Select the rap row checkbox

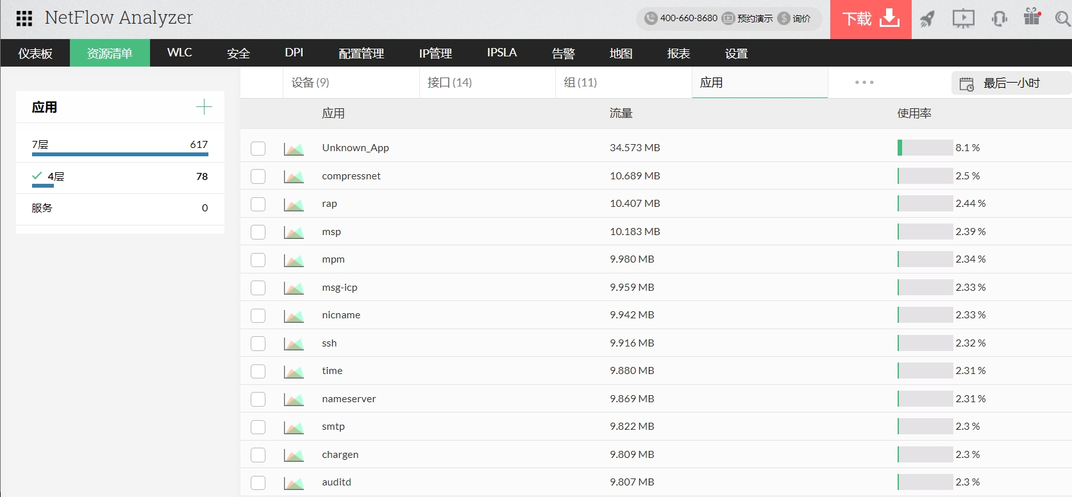[x=258, y=204]
